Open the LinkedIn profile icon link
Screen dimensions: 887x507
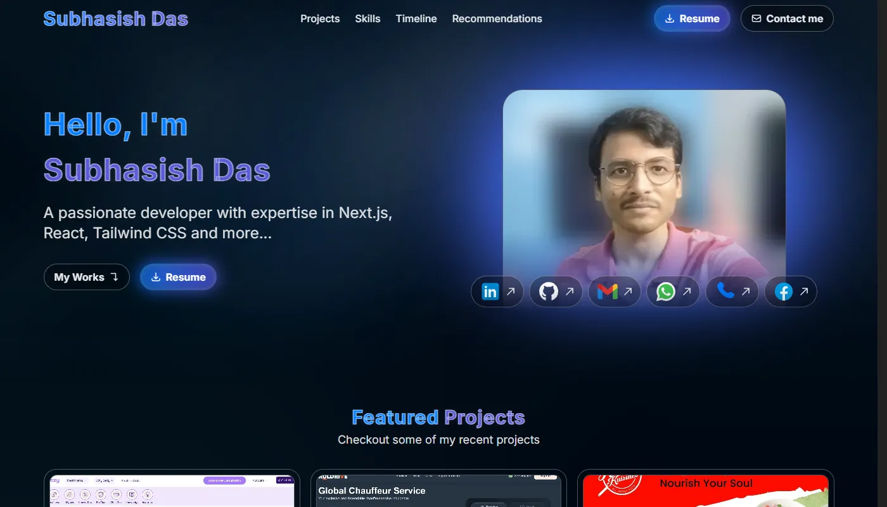[x=497, y=292]
